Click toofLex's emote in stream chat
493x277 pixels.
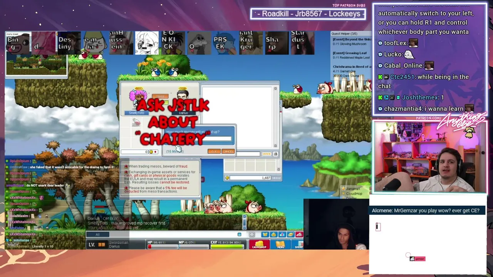coord(413,43)
